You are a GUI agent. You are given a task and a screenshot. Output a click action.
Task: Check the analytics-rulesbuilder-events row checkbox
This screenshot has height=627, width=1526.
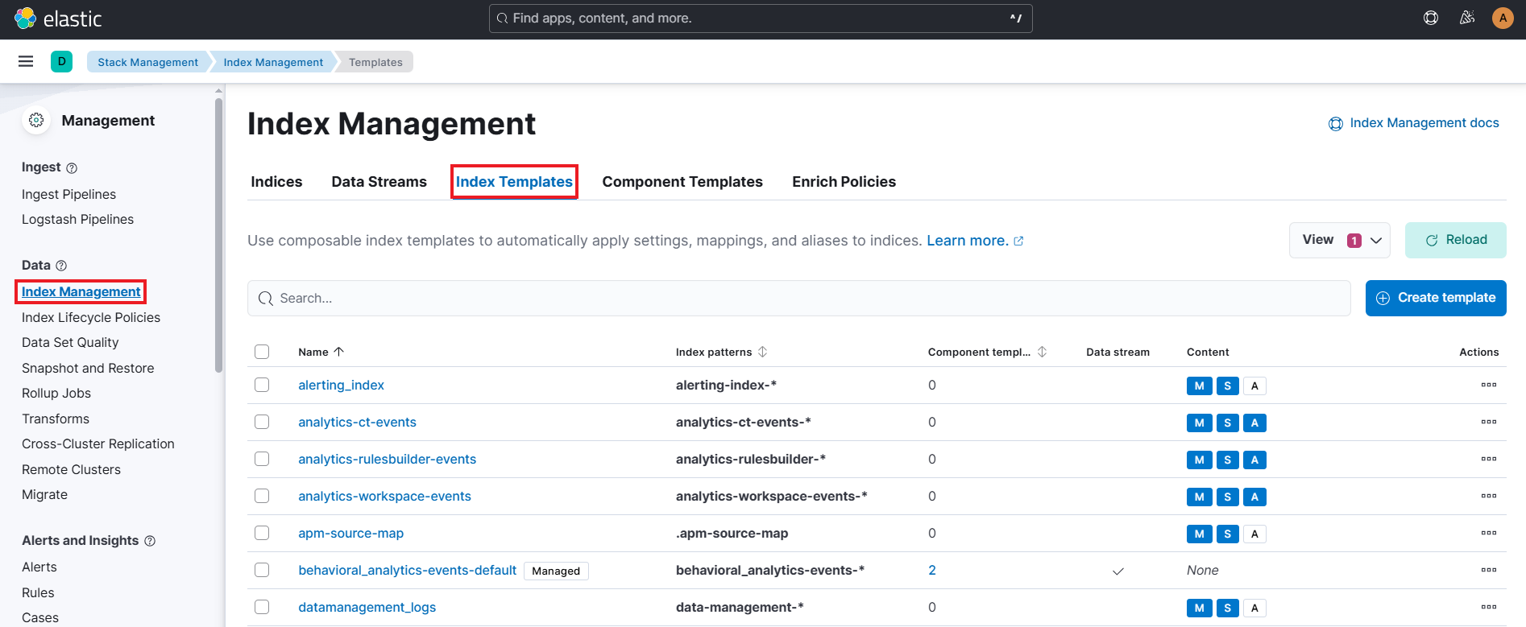(x=262, y=459)
